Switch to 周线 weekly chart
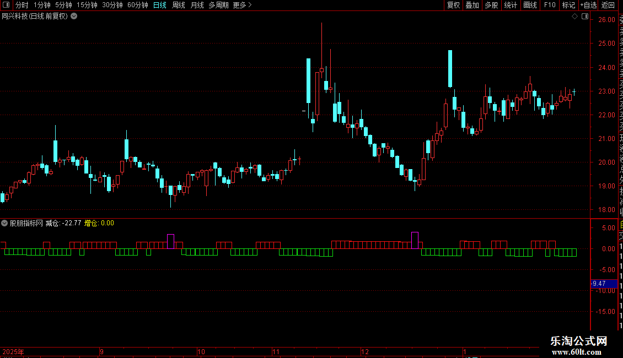The height and width of the screenshot is (358, 623). 179,5
